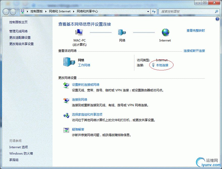Click the 网络 server icon under 查看活动网络
Screen dimensions: 222x169
tap(68, 62)
